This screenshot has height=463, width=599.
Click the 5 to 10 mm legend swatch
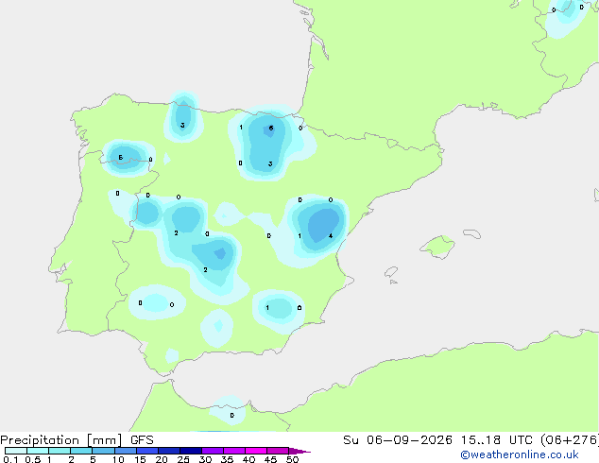pos(103,451)
